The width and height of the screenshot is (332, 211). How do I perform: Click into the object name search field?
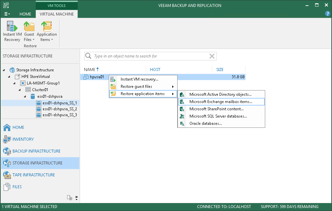150,56
